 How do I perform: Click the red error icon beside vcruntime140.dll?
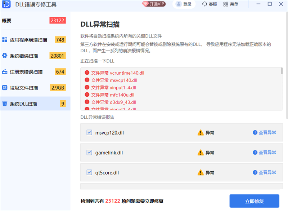[87, 72]
